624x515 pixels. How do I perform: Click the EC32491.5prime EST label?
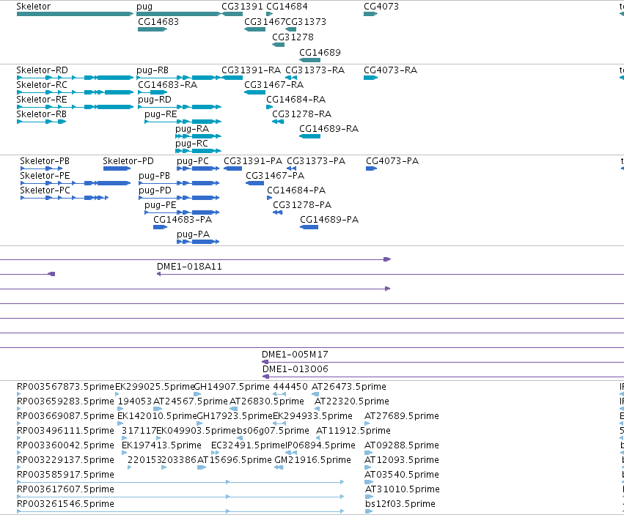(x=249, y=446)
